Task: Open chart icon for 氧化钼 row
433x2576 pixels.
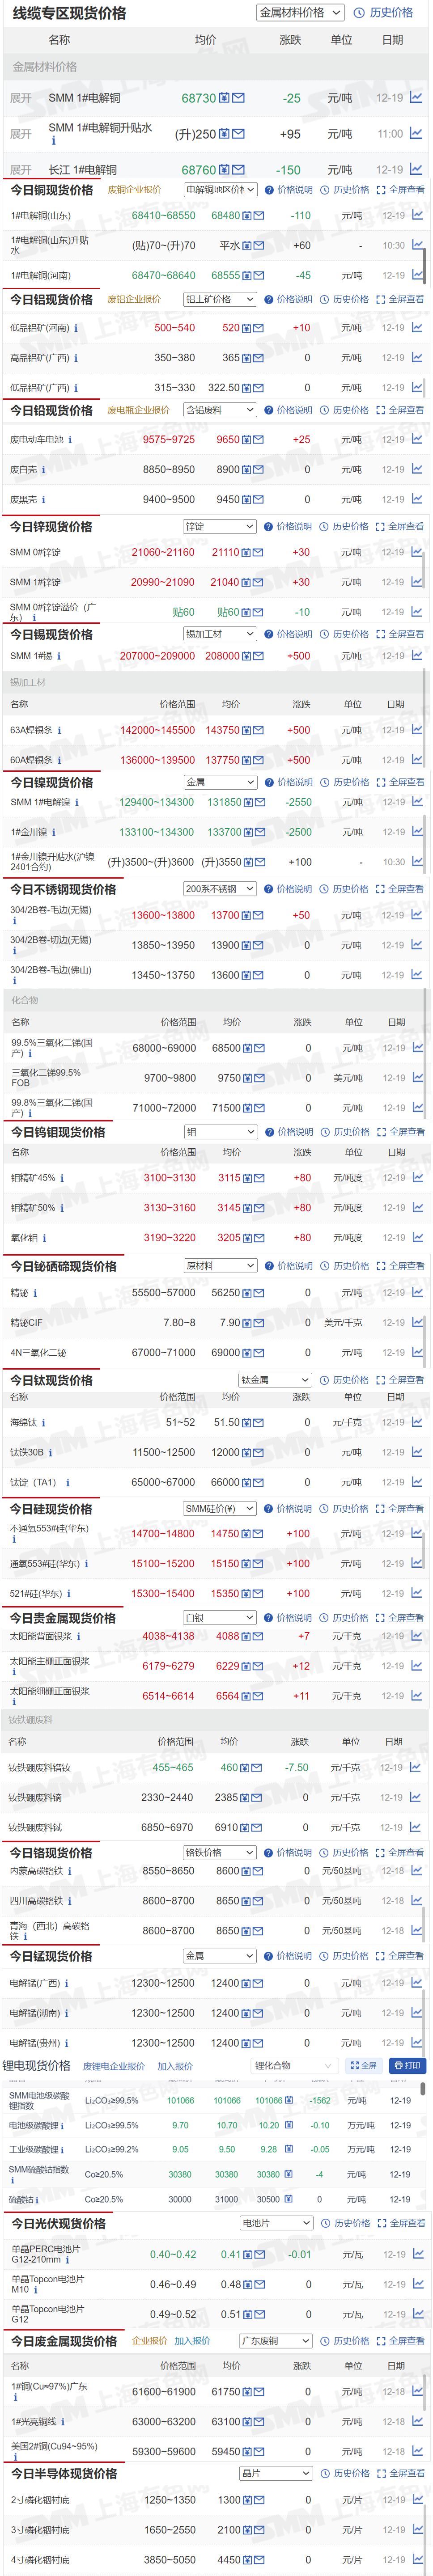Action: click(x=418, y=1237)
